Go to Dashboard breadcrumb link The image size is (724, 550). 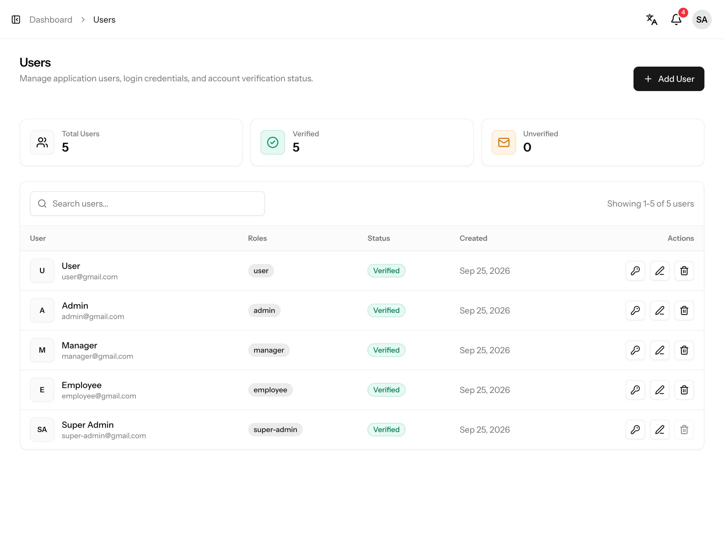pos(51,20)
